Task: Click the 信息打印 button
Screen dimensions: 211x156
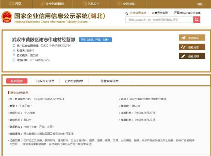Action: pos(192,56)
